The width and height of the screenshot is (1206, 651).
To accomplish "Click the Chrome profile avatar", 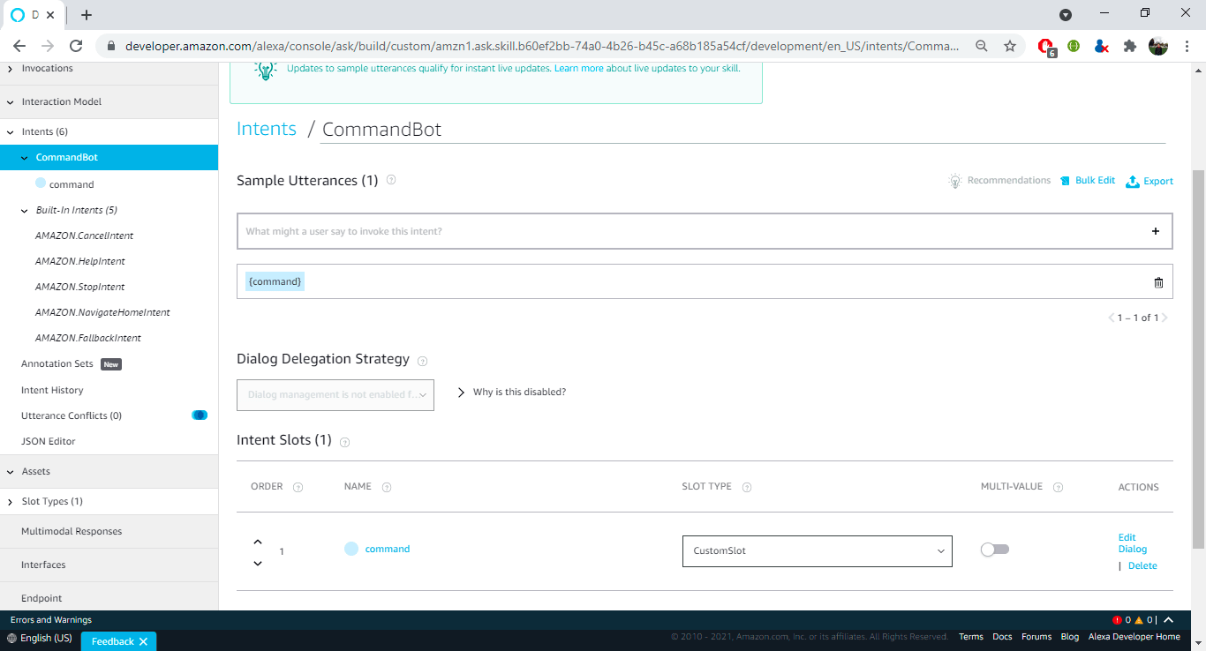I will (x=1158, y=46).
